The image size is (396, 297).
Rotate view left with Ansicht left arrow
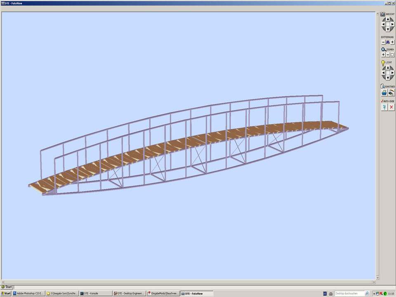click(383, 24)
